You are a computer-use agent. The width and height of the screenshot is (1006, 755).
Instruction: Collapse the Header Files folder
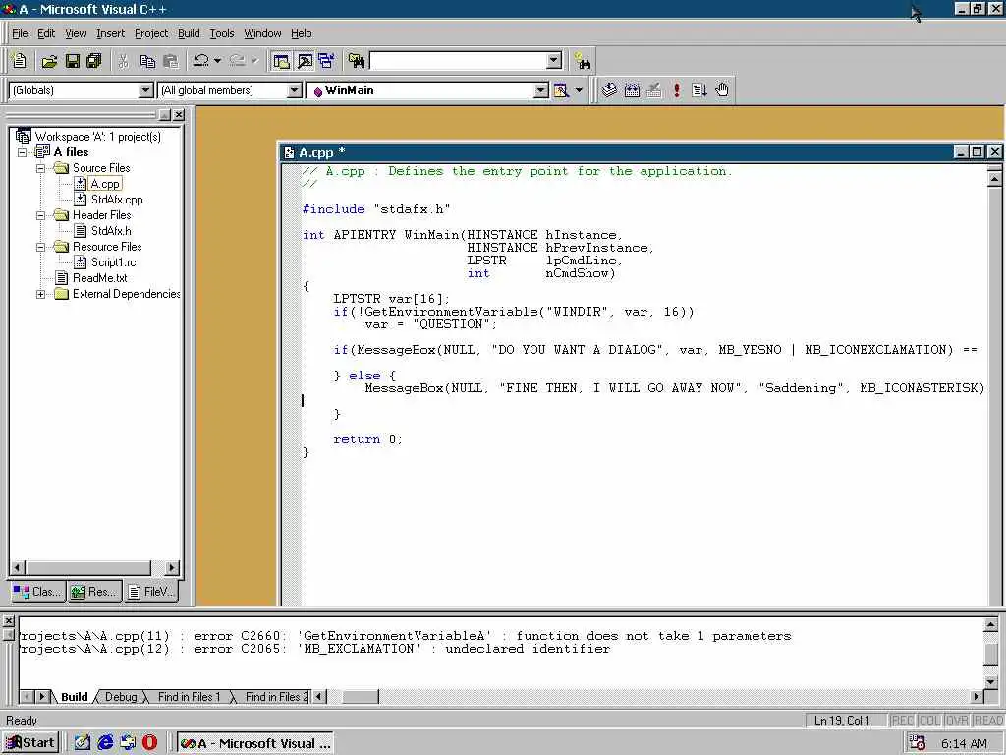40,215
